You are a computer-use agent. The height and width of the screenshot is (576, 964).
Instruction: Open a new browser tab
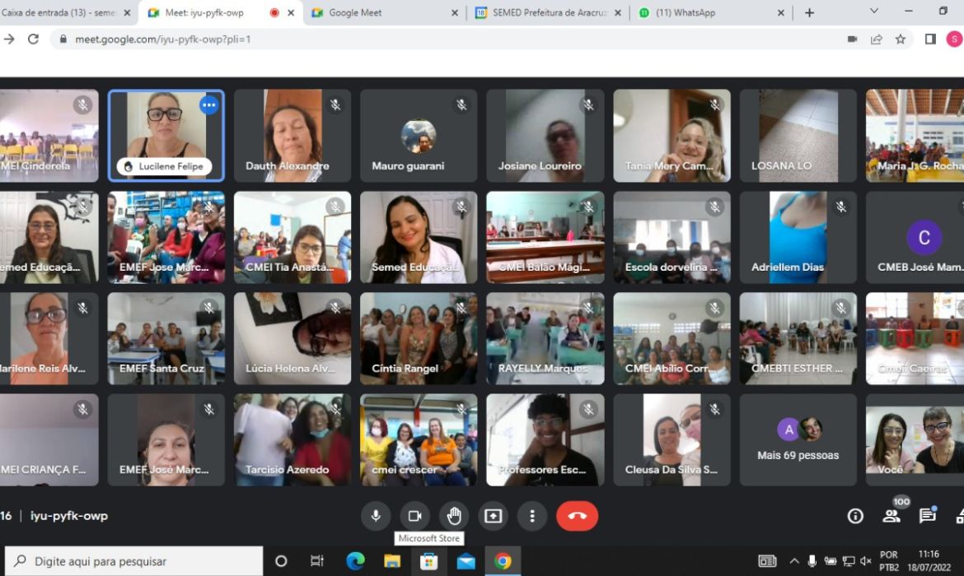809,13
